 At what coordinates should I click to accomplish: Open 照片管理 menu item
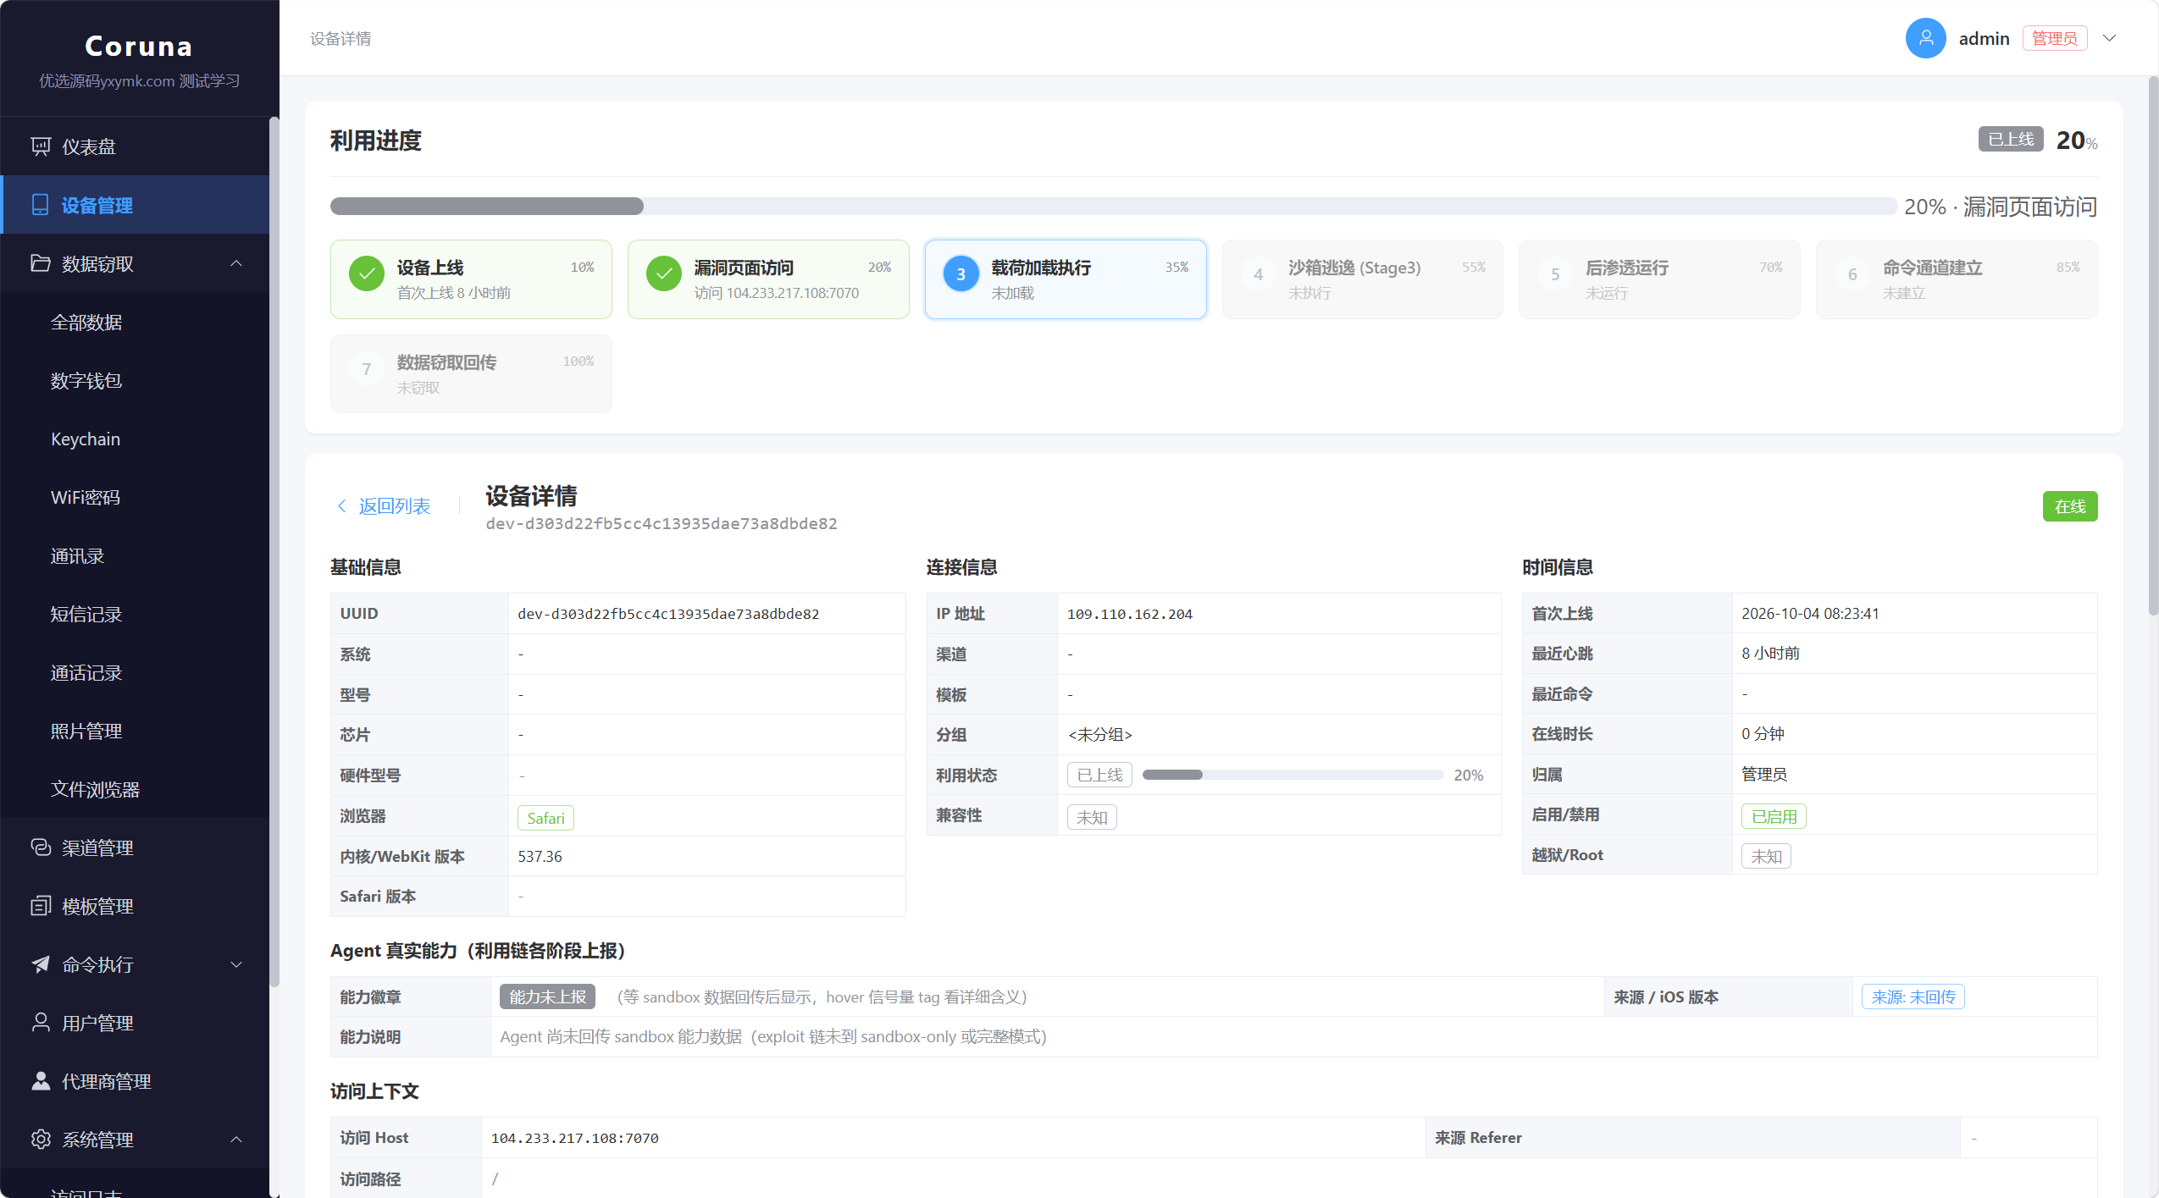pyautogui.click(x=135, y=731)
